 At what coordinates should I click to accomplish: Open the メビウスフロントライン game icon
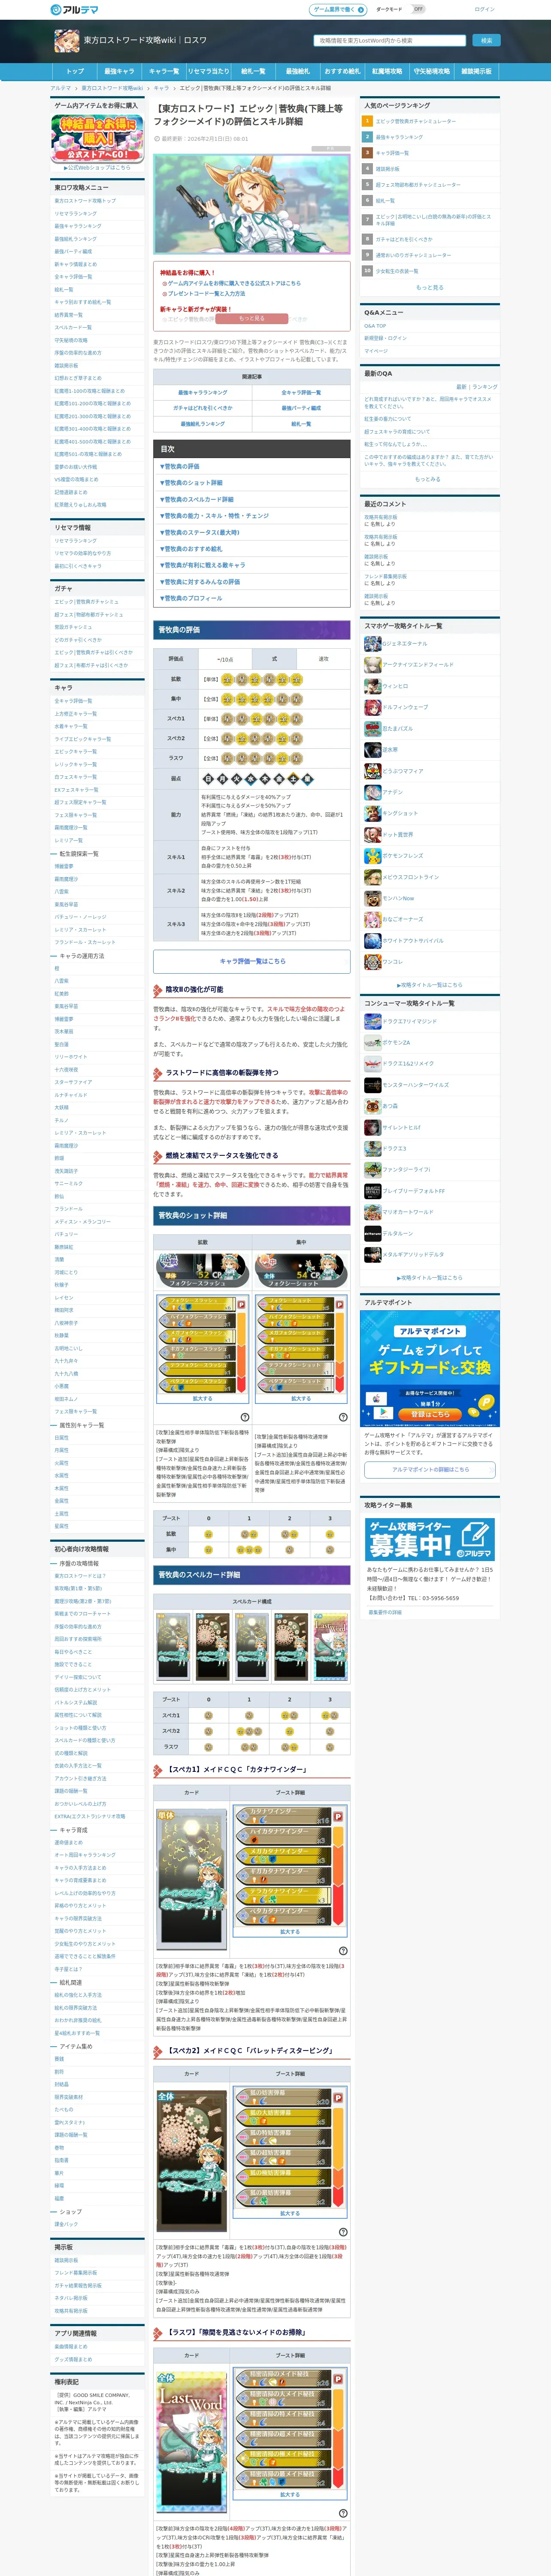(x=372, y=877)
